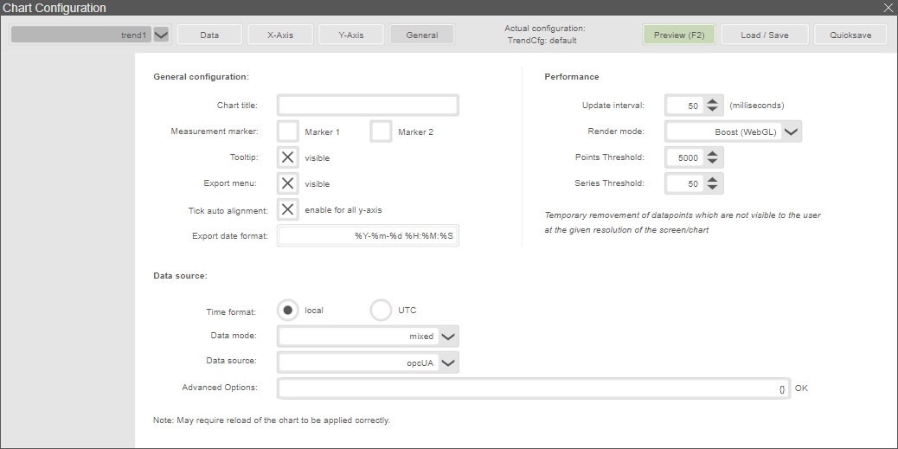Expand the Data mode dropdown

pyautogui.click(x=448, y=337)
